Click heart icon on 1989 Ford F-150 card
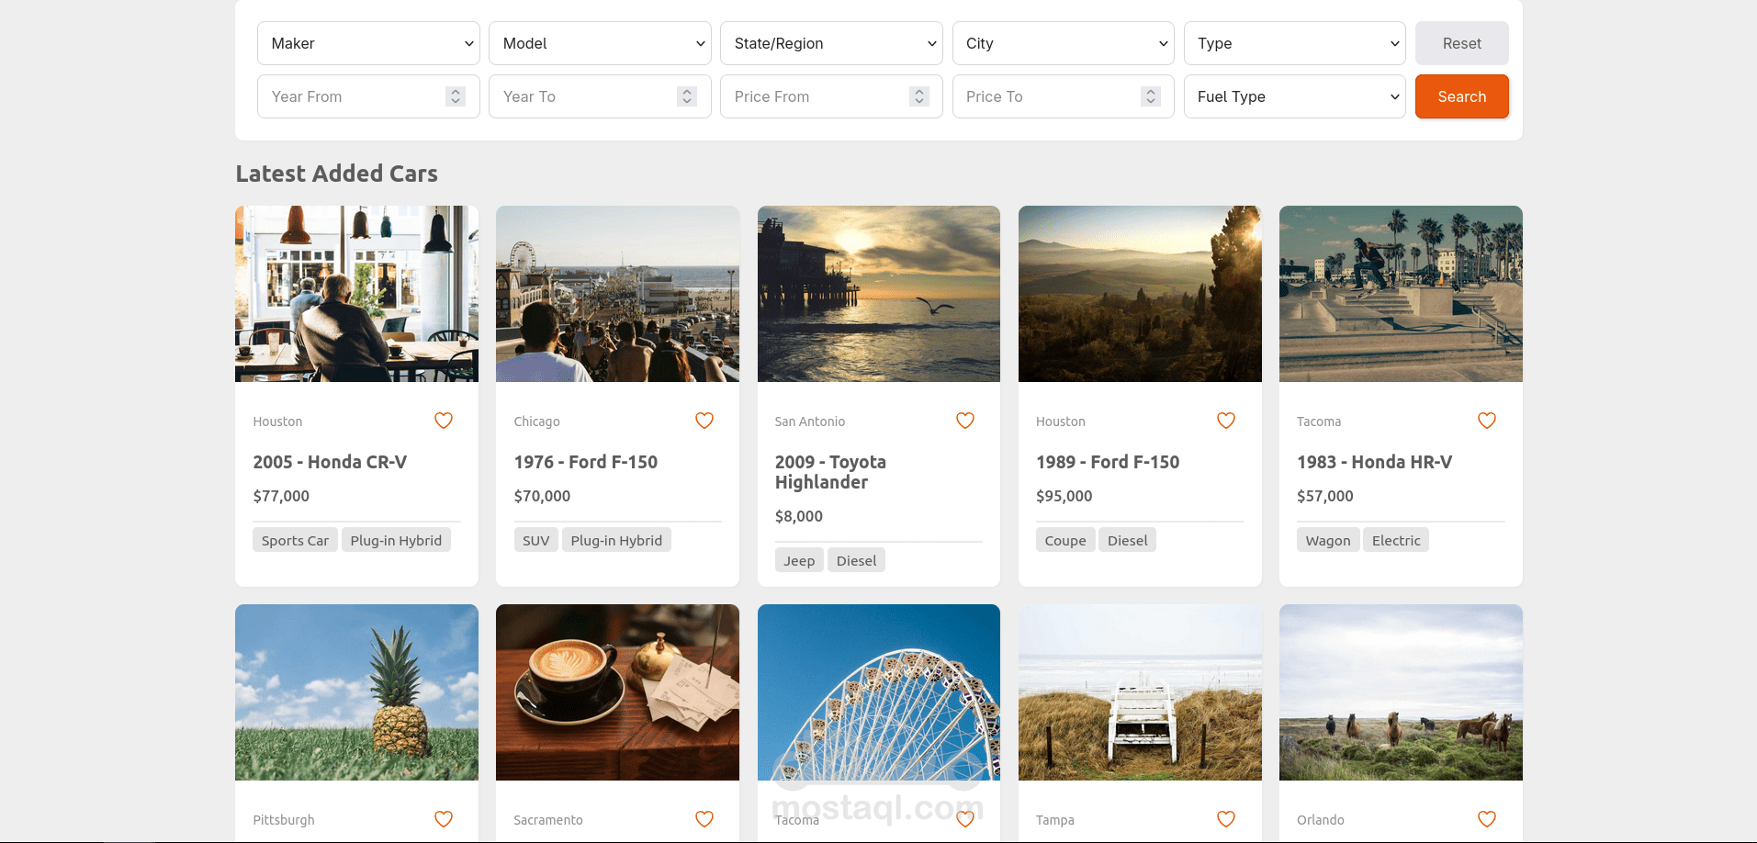Screen dimensions: 1757x843 1226,421
